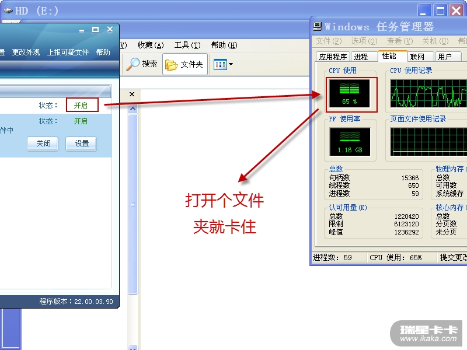Click commit peak value 1236292

point(406,232)
